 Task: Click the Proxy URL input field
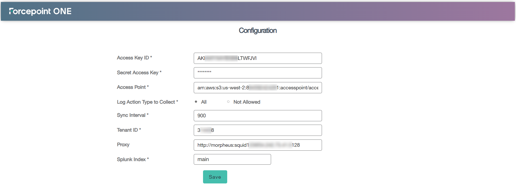[258, 145]
